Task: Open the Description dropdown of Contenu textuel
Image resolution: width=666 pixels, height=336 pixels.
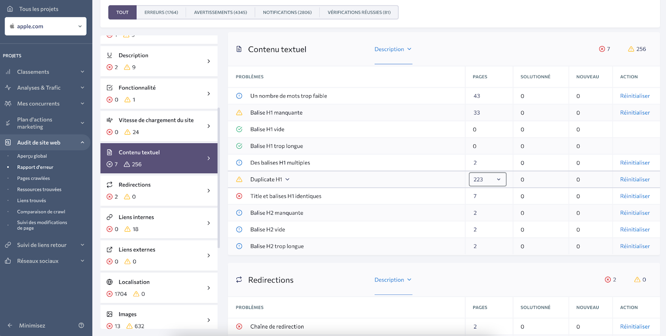Action: click(393, 49)
